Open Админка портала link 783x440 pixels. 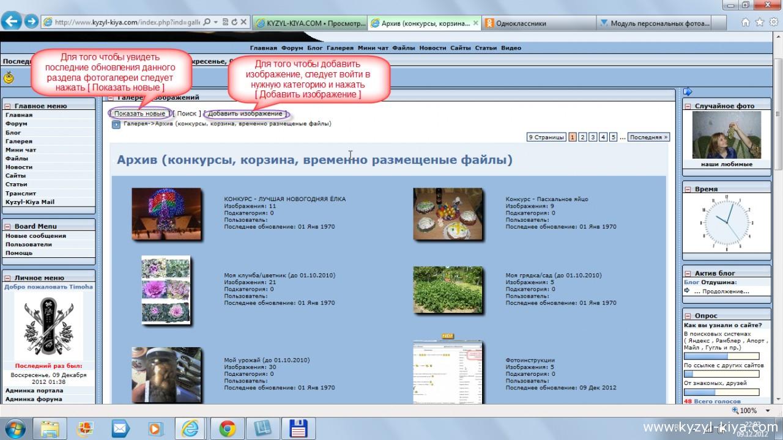[34, 391]
